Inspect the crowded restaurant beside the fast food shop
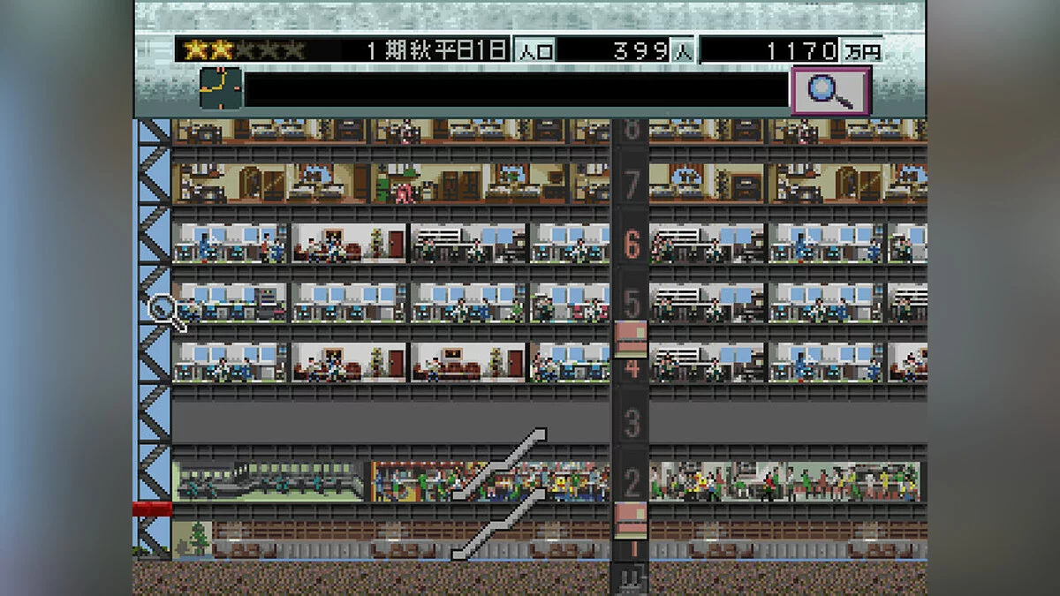This screenshot has width=1060, height=596. (x=488, y=481)
